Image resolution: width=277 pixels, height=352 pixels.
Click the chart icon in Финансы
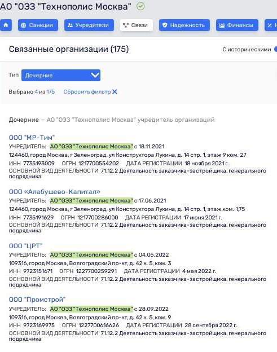click(222, 25)
